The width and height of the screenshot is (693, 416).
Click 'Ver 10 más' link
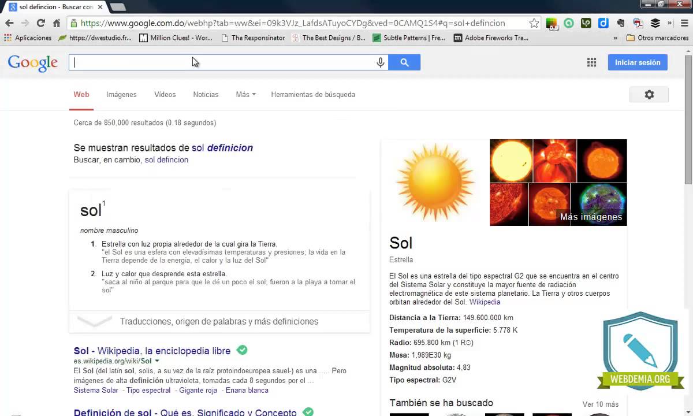(x=601, y=404)
